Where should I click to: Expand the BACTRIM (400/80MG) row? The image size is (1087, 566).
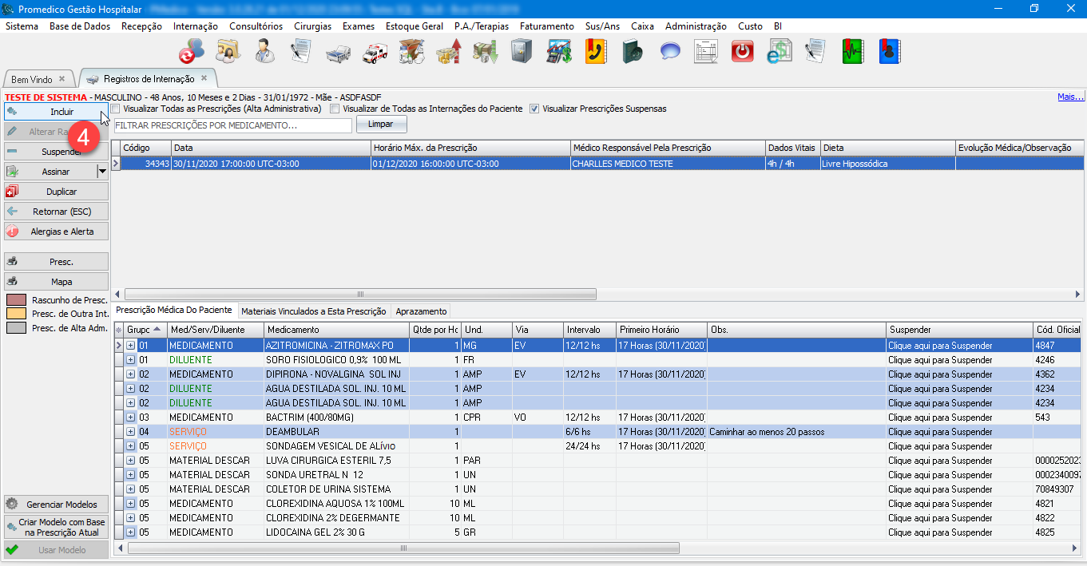click(131, 418)
